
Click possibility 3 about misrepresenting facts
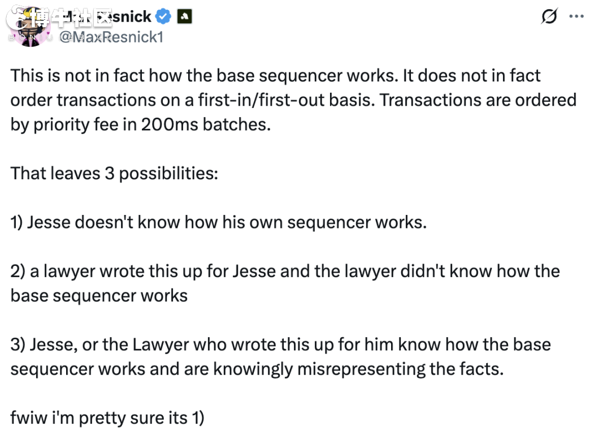281,356
